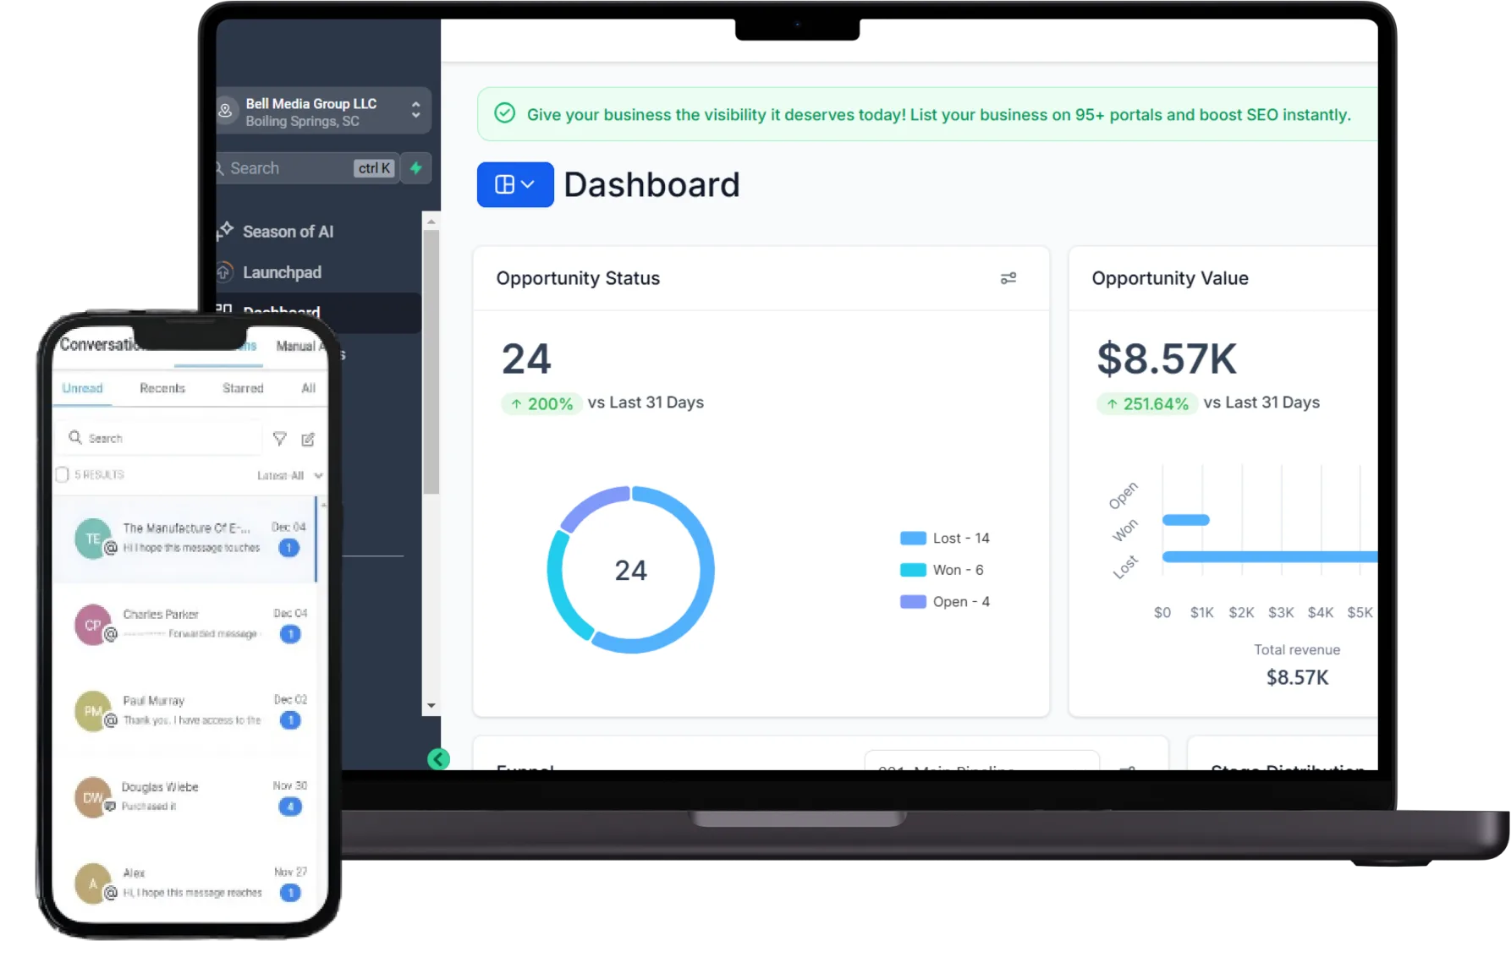Switch to the Starred tab
The width and height of the screenshot is (1511, 974).
(243, 388)
